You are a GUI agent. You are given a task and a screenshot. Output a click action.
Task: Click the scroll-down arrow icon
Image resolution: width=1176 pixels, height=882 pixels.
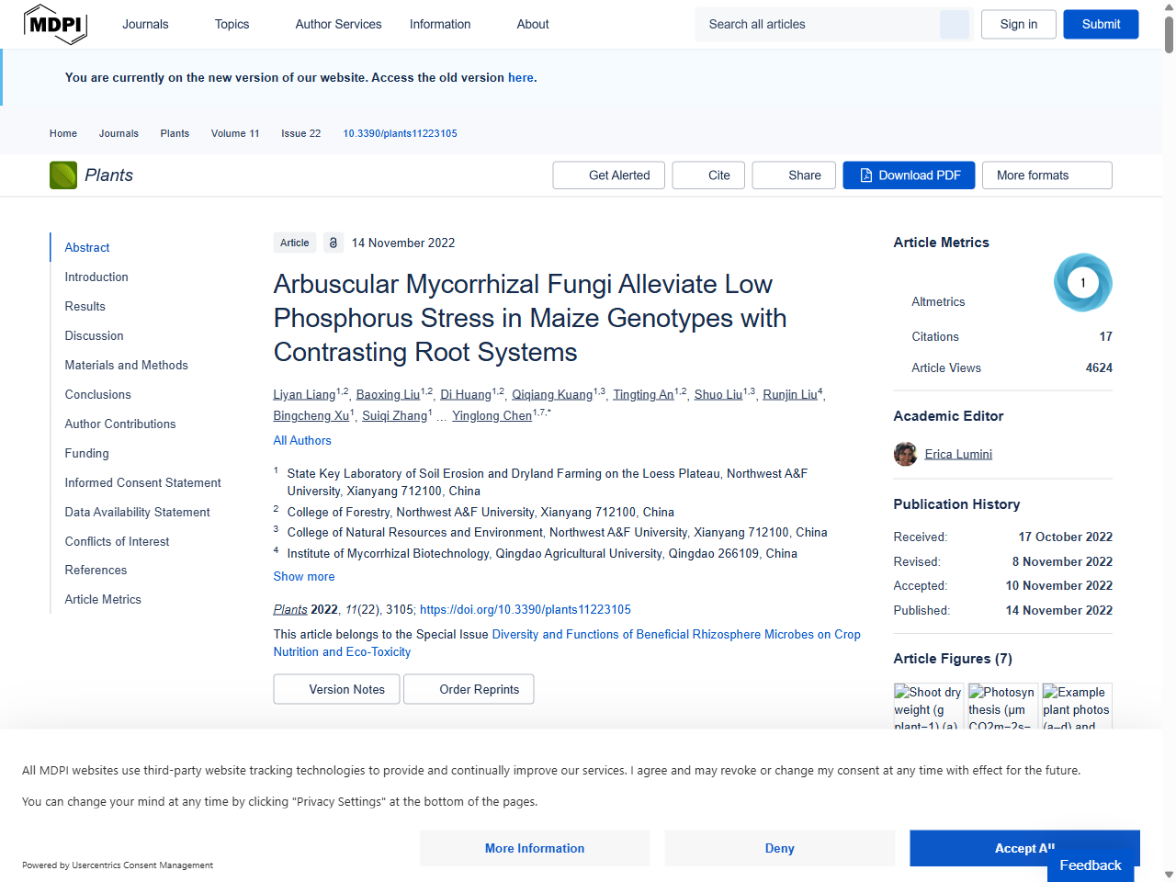pyautogui.click(x=1167, y=873)
